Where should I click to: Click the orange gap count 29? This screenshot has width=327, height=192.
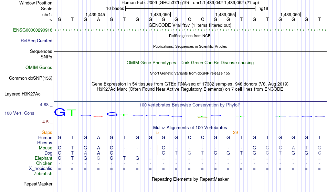[235, 133]
